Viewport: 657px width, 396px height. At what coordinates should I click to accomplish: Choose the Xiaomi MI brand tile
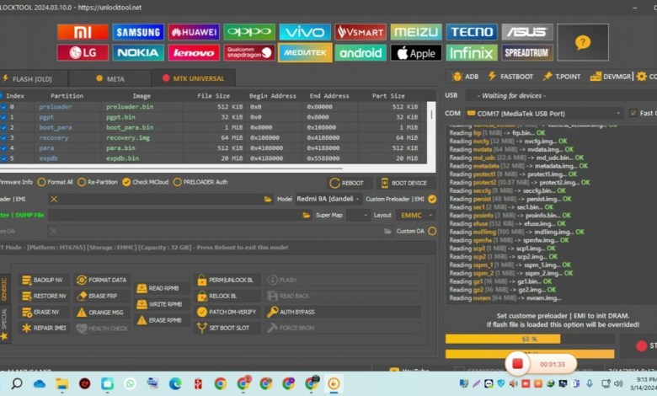(x=83, y=32)
